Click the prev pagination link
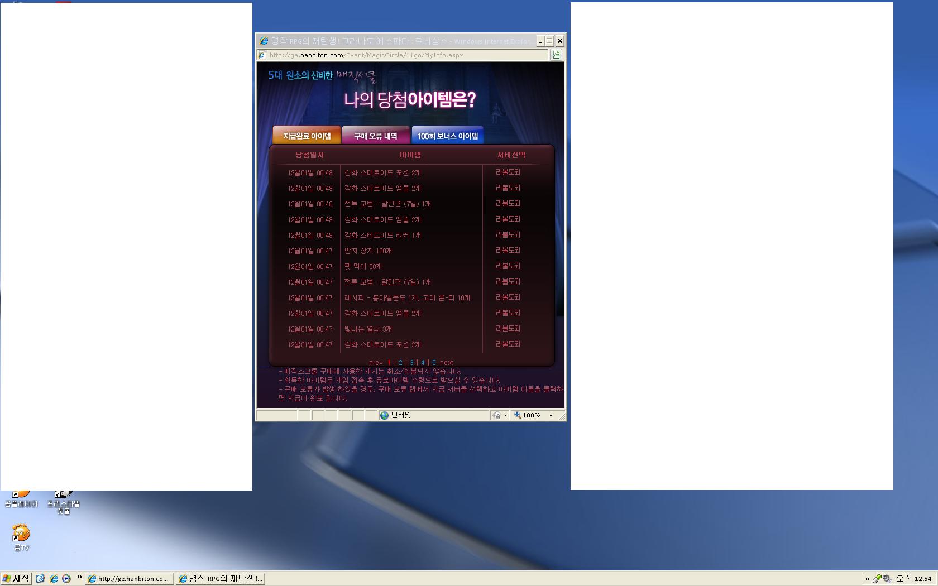The height and width of the screenshot is (586, 938). click(376, 362)
